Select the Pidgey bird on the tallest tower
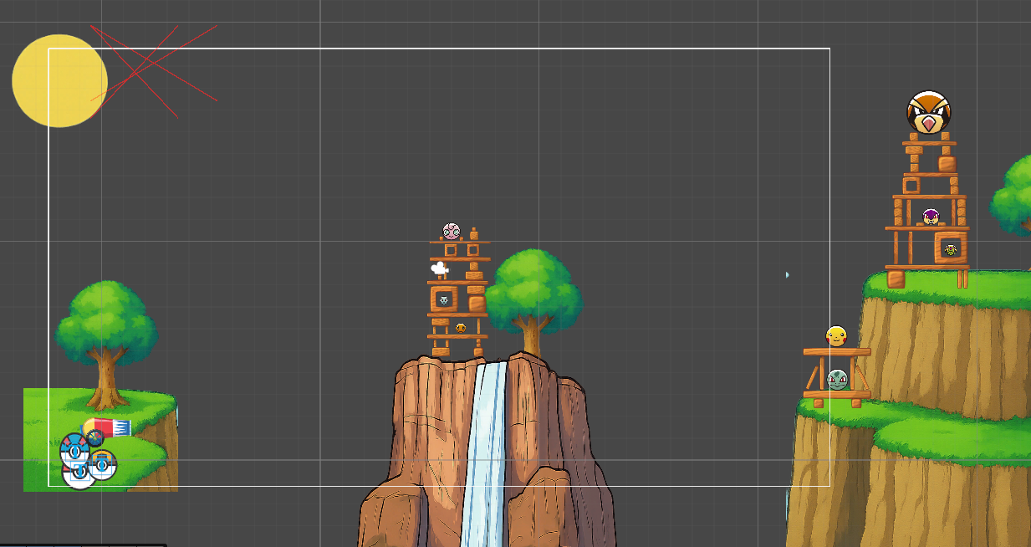Image resolution: width=1031 pixels, height=547 pixels. click(929, 112)
